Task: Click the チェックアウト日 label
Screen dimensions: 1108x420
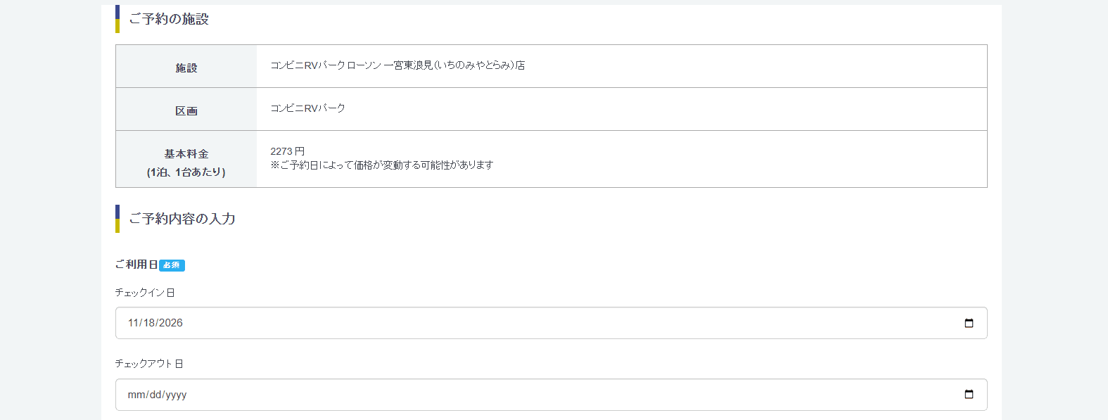Action: pos(149,364)
